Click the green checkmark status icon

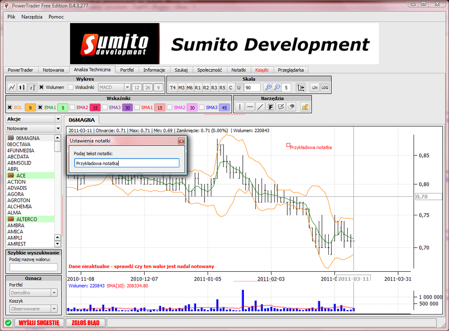click(x=8, y=323)
